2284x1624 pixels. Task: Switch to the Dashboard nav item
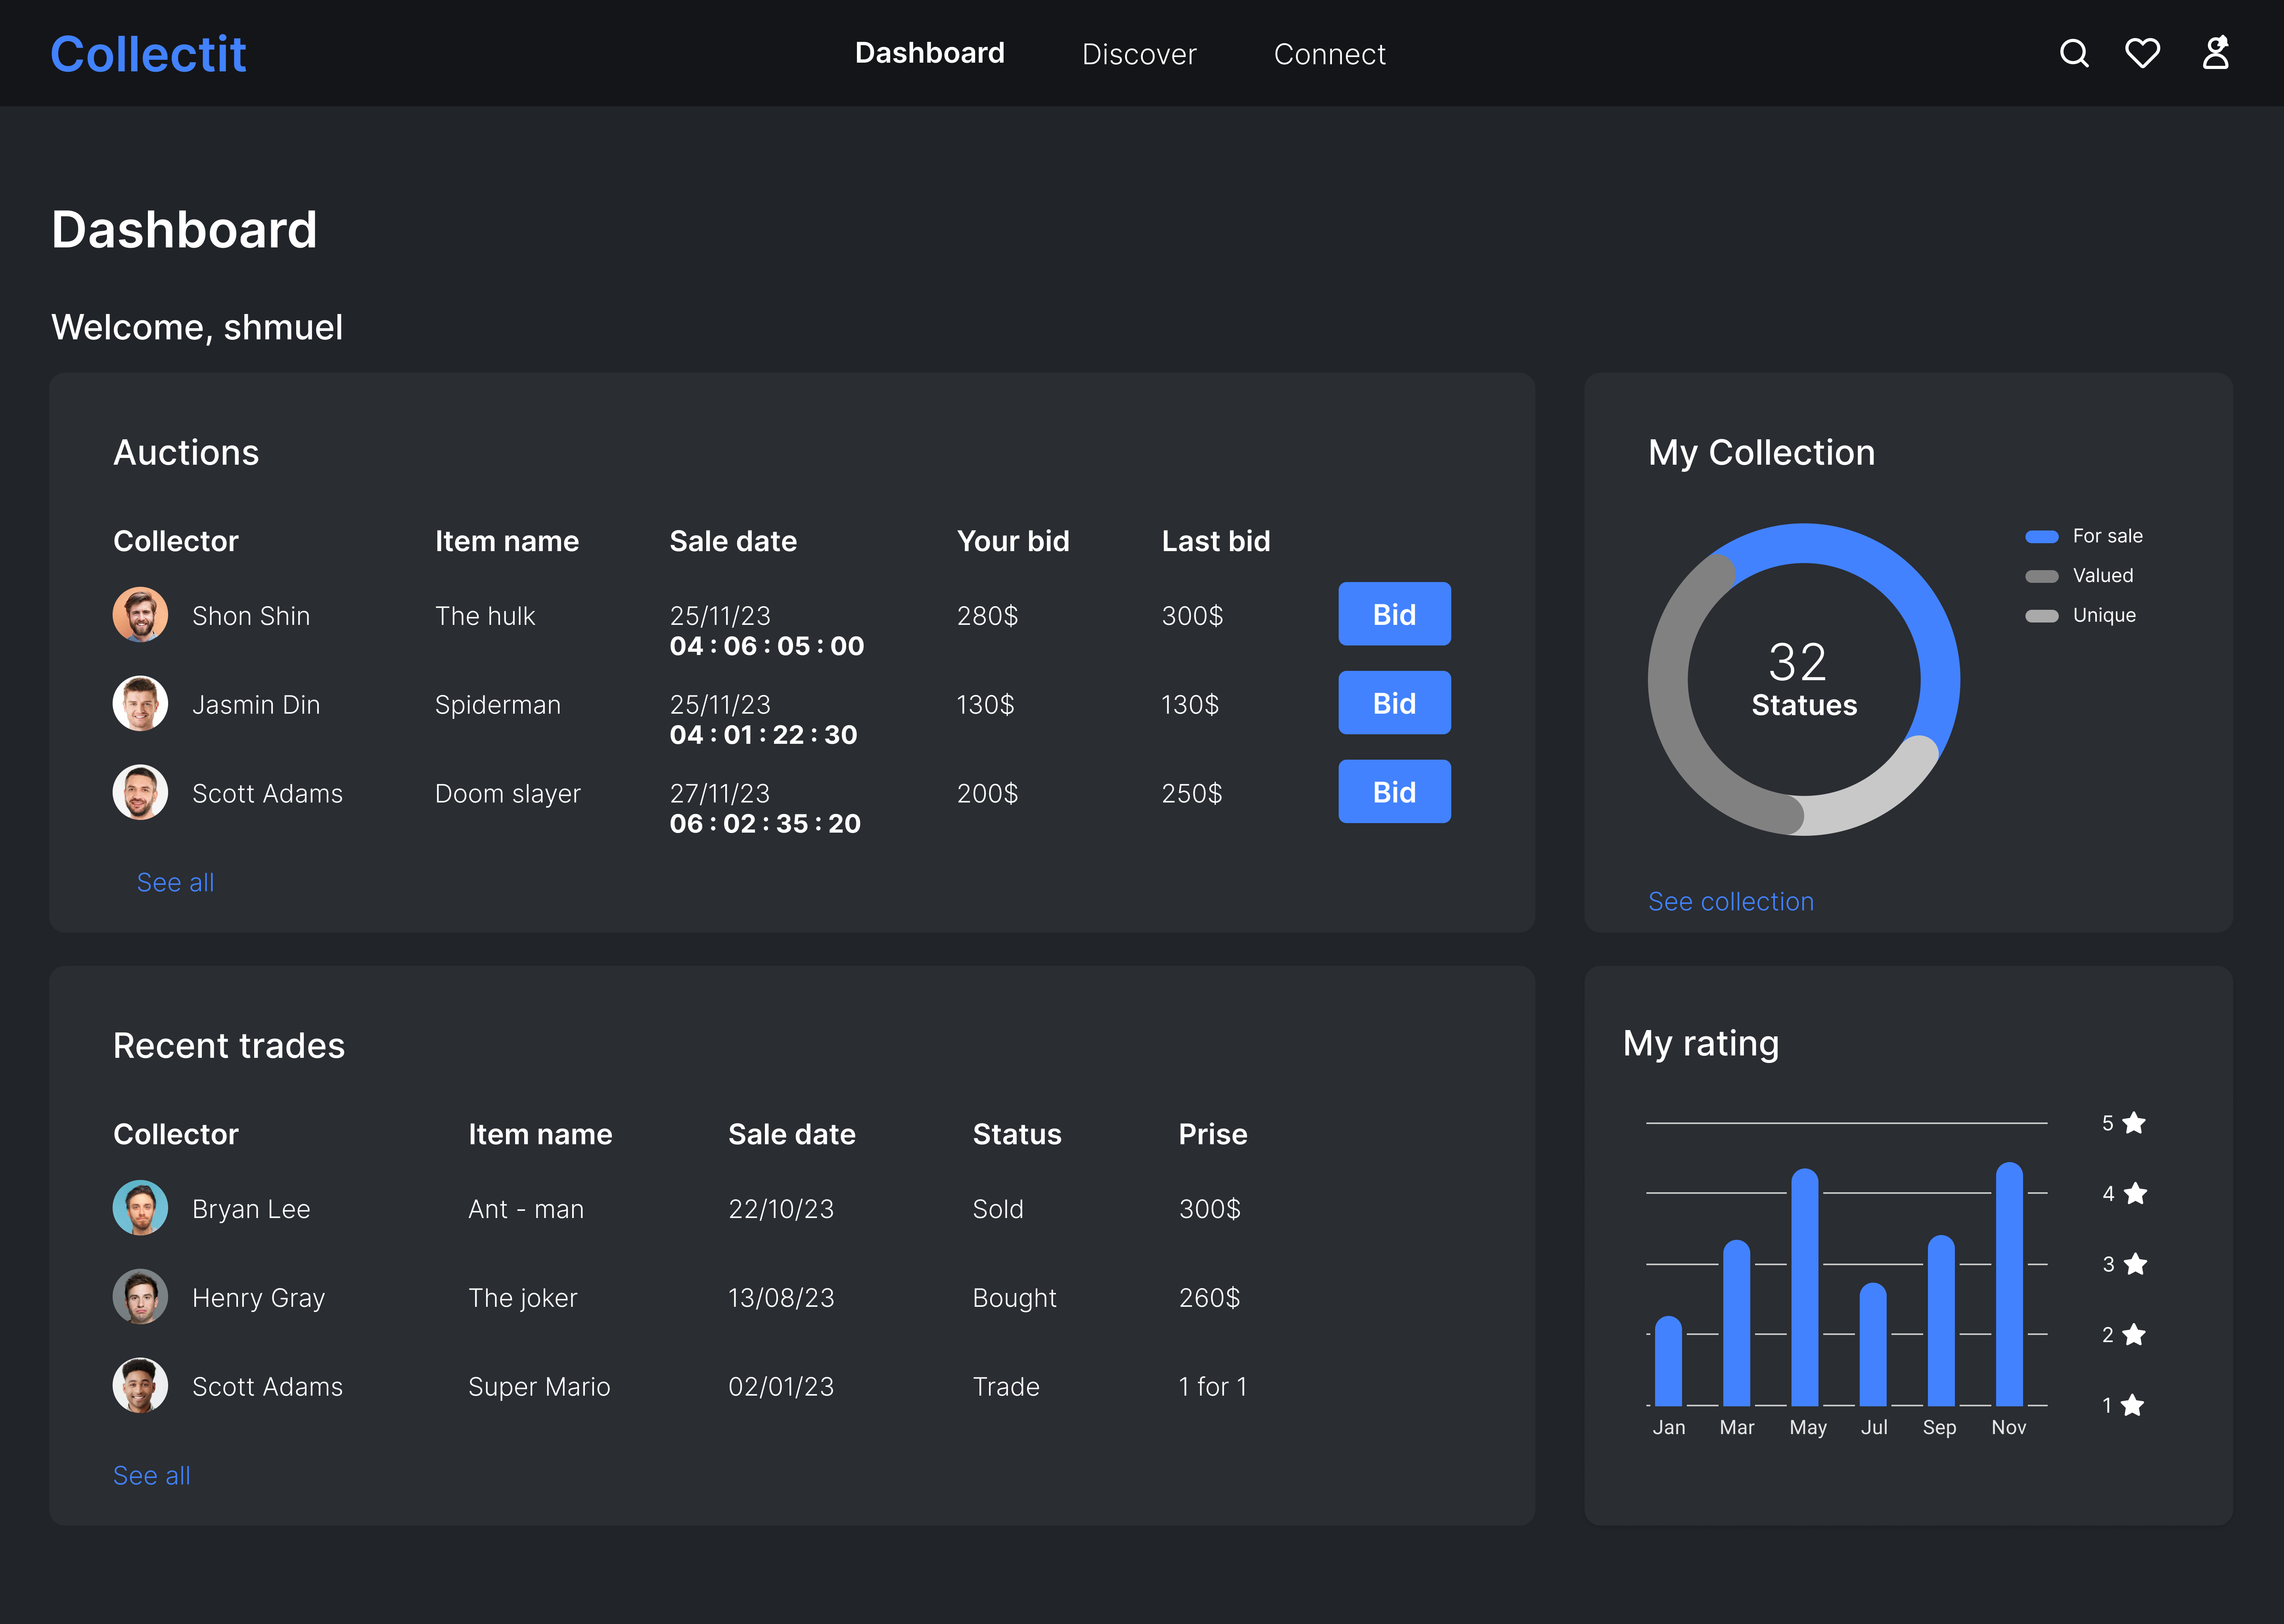tap(929, 53)
